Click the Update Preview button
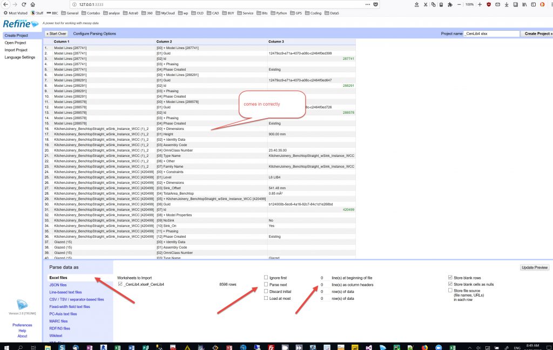 tap(535, 267)
